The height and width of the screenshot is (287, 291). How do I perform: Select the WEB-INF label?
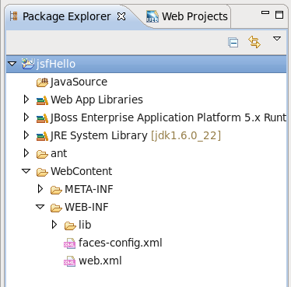[86, 207]
